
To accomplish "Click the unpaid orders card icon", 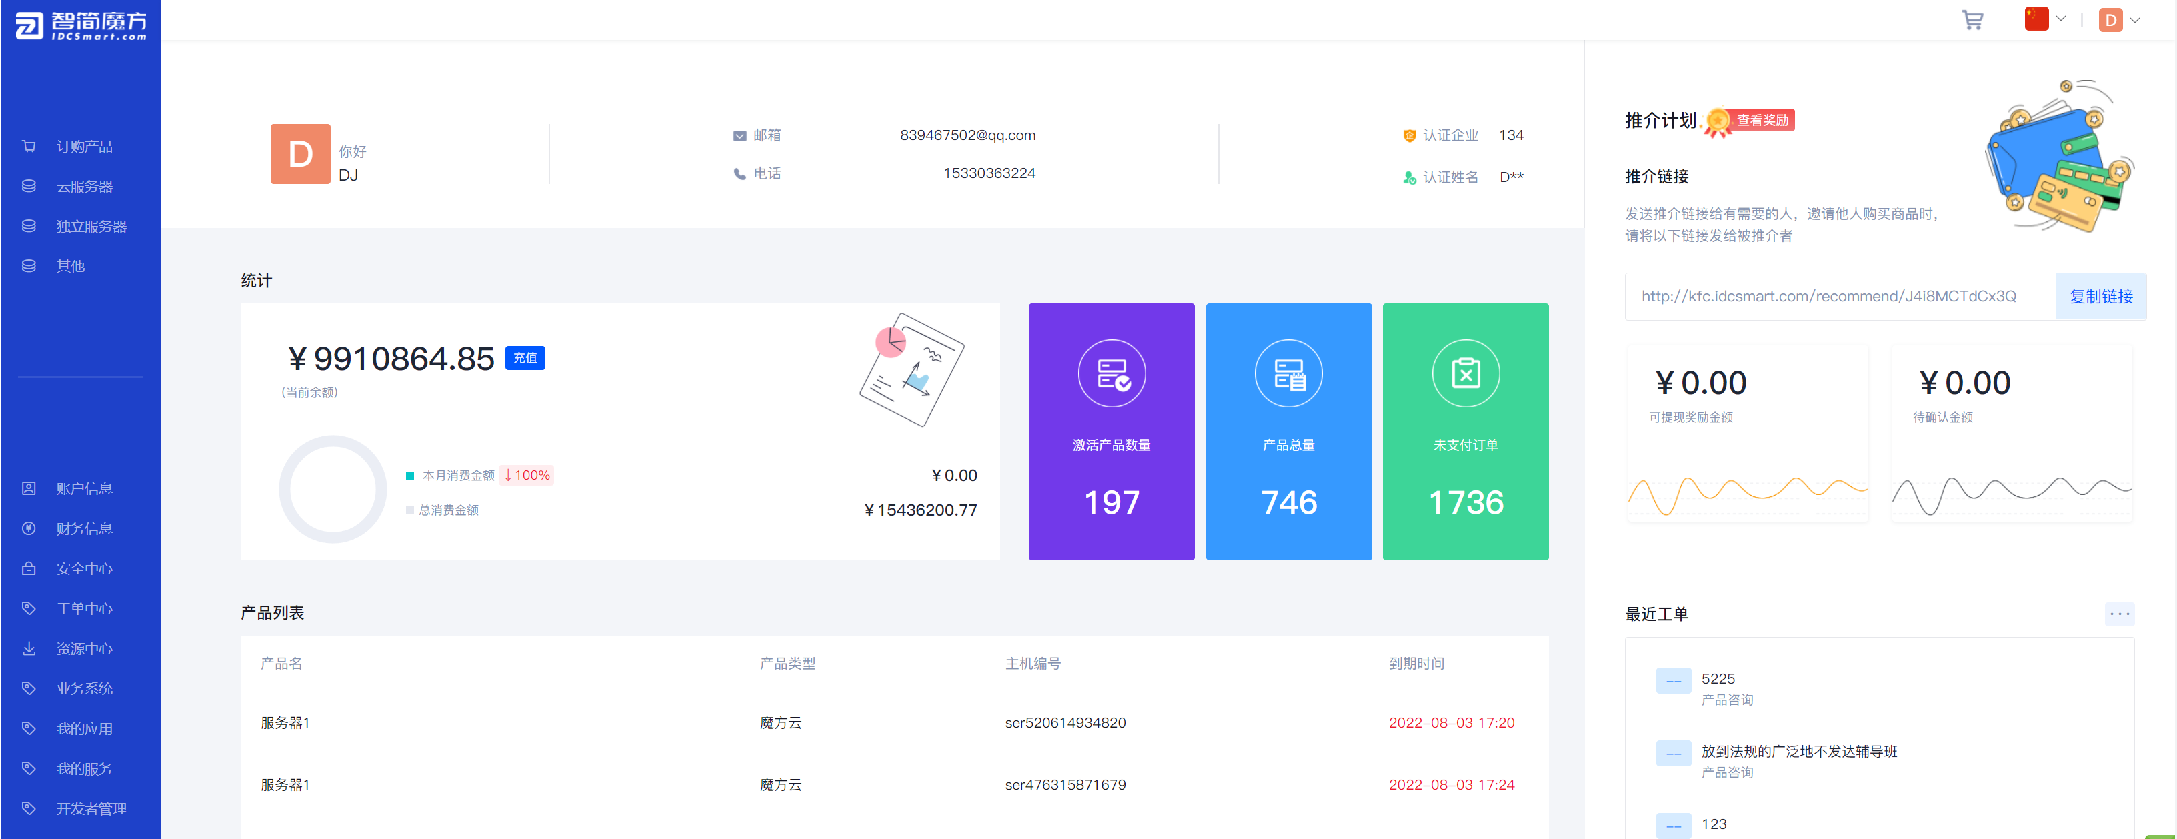I will (x=1465, y=373).
